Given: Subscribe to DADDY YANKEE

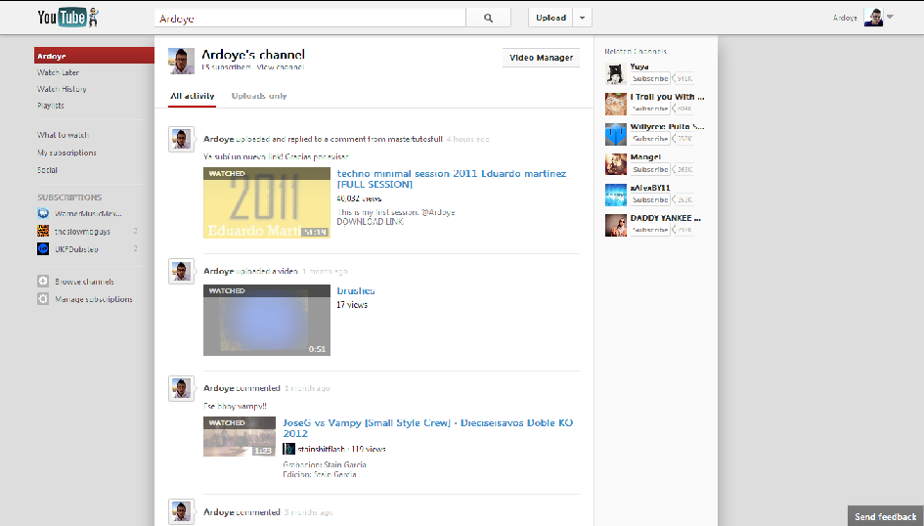Looking at the screenshot, I should pyautogui.click(x=650, y=230).
